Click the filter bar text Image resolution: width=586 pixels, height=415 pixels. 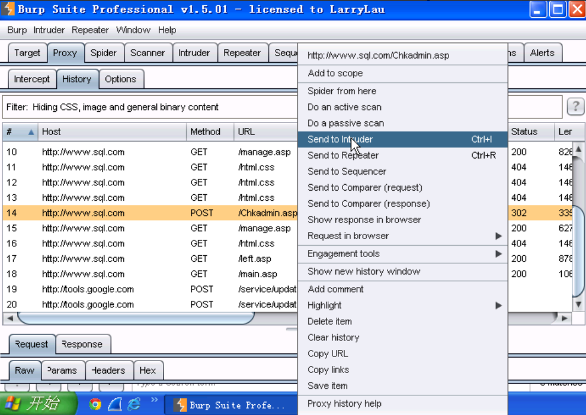pos(113,107)
